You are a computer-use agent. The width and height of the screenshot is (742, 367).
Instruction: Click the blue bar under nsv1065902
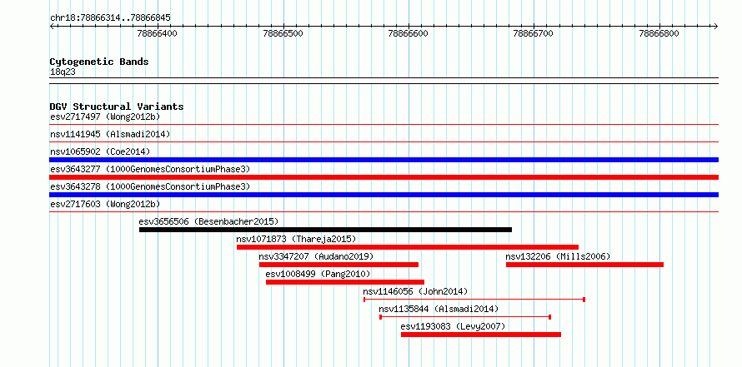click(x=384, y=160)
